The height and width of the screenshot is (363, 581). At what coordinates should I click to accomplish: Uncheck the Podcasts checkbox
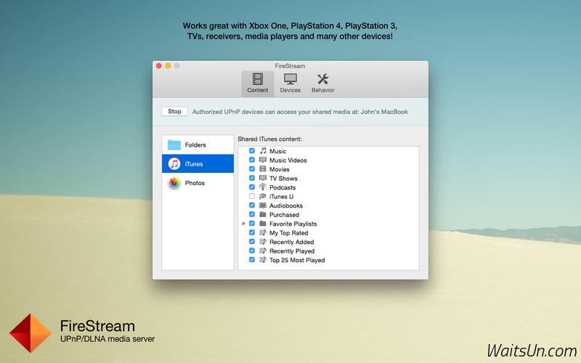pyautogui.click(x=252, y=187)
